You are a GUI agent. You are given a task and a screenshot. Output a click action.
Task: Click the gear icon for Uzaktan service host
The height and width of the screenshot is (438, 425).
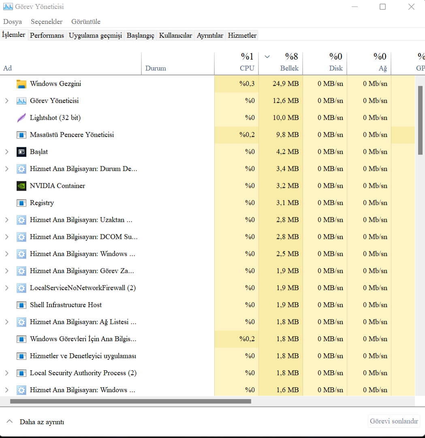[21, 220]
